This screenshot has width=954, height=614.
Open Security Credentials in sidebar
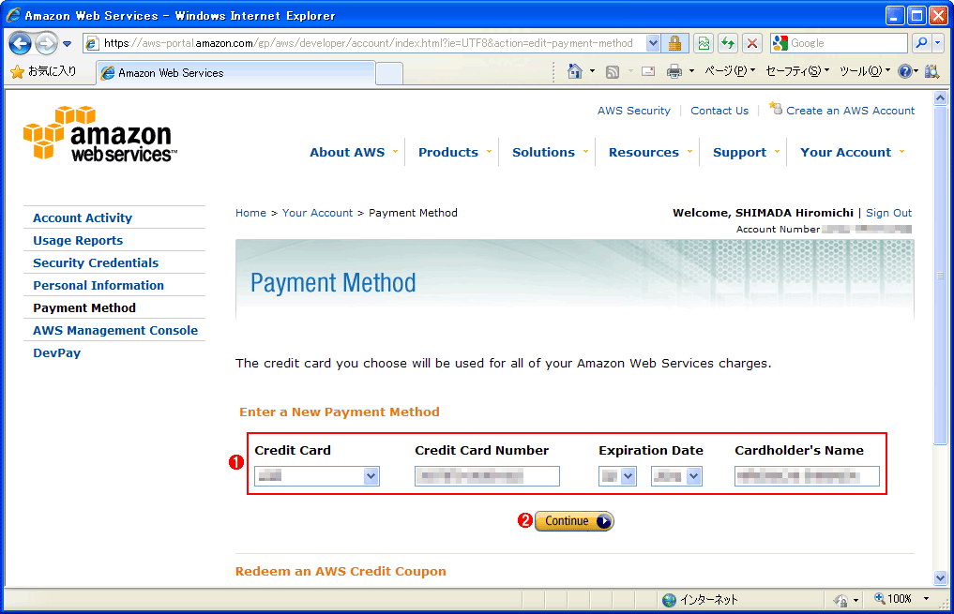pyautogui.click(x=96, y=262)
